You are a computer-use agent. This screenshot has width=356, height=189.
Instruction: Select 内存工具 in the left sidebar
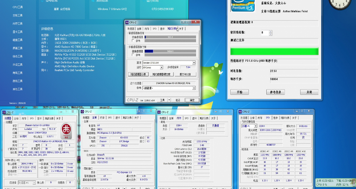pos(18,24)
